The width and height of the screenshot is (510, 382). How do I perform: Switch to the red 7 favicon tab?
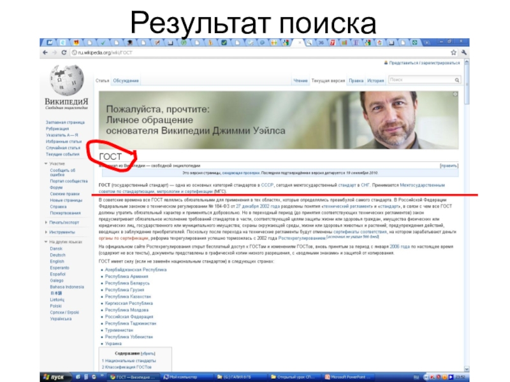click(332, 43)
